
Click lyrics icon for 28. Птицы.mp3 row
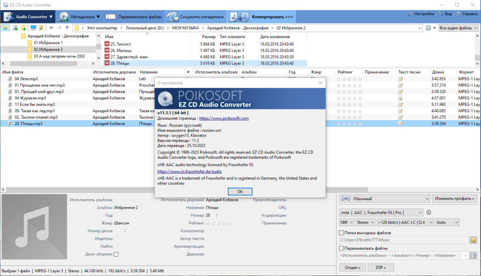[x=400, y=124]
